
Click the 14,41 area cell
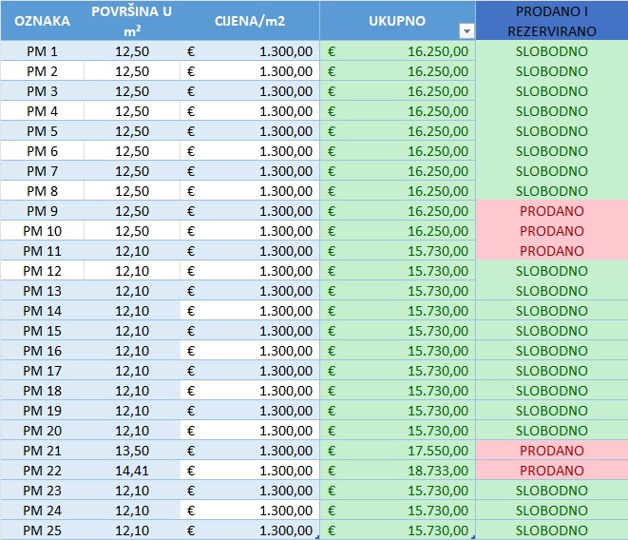[x=131, y=471]
